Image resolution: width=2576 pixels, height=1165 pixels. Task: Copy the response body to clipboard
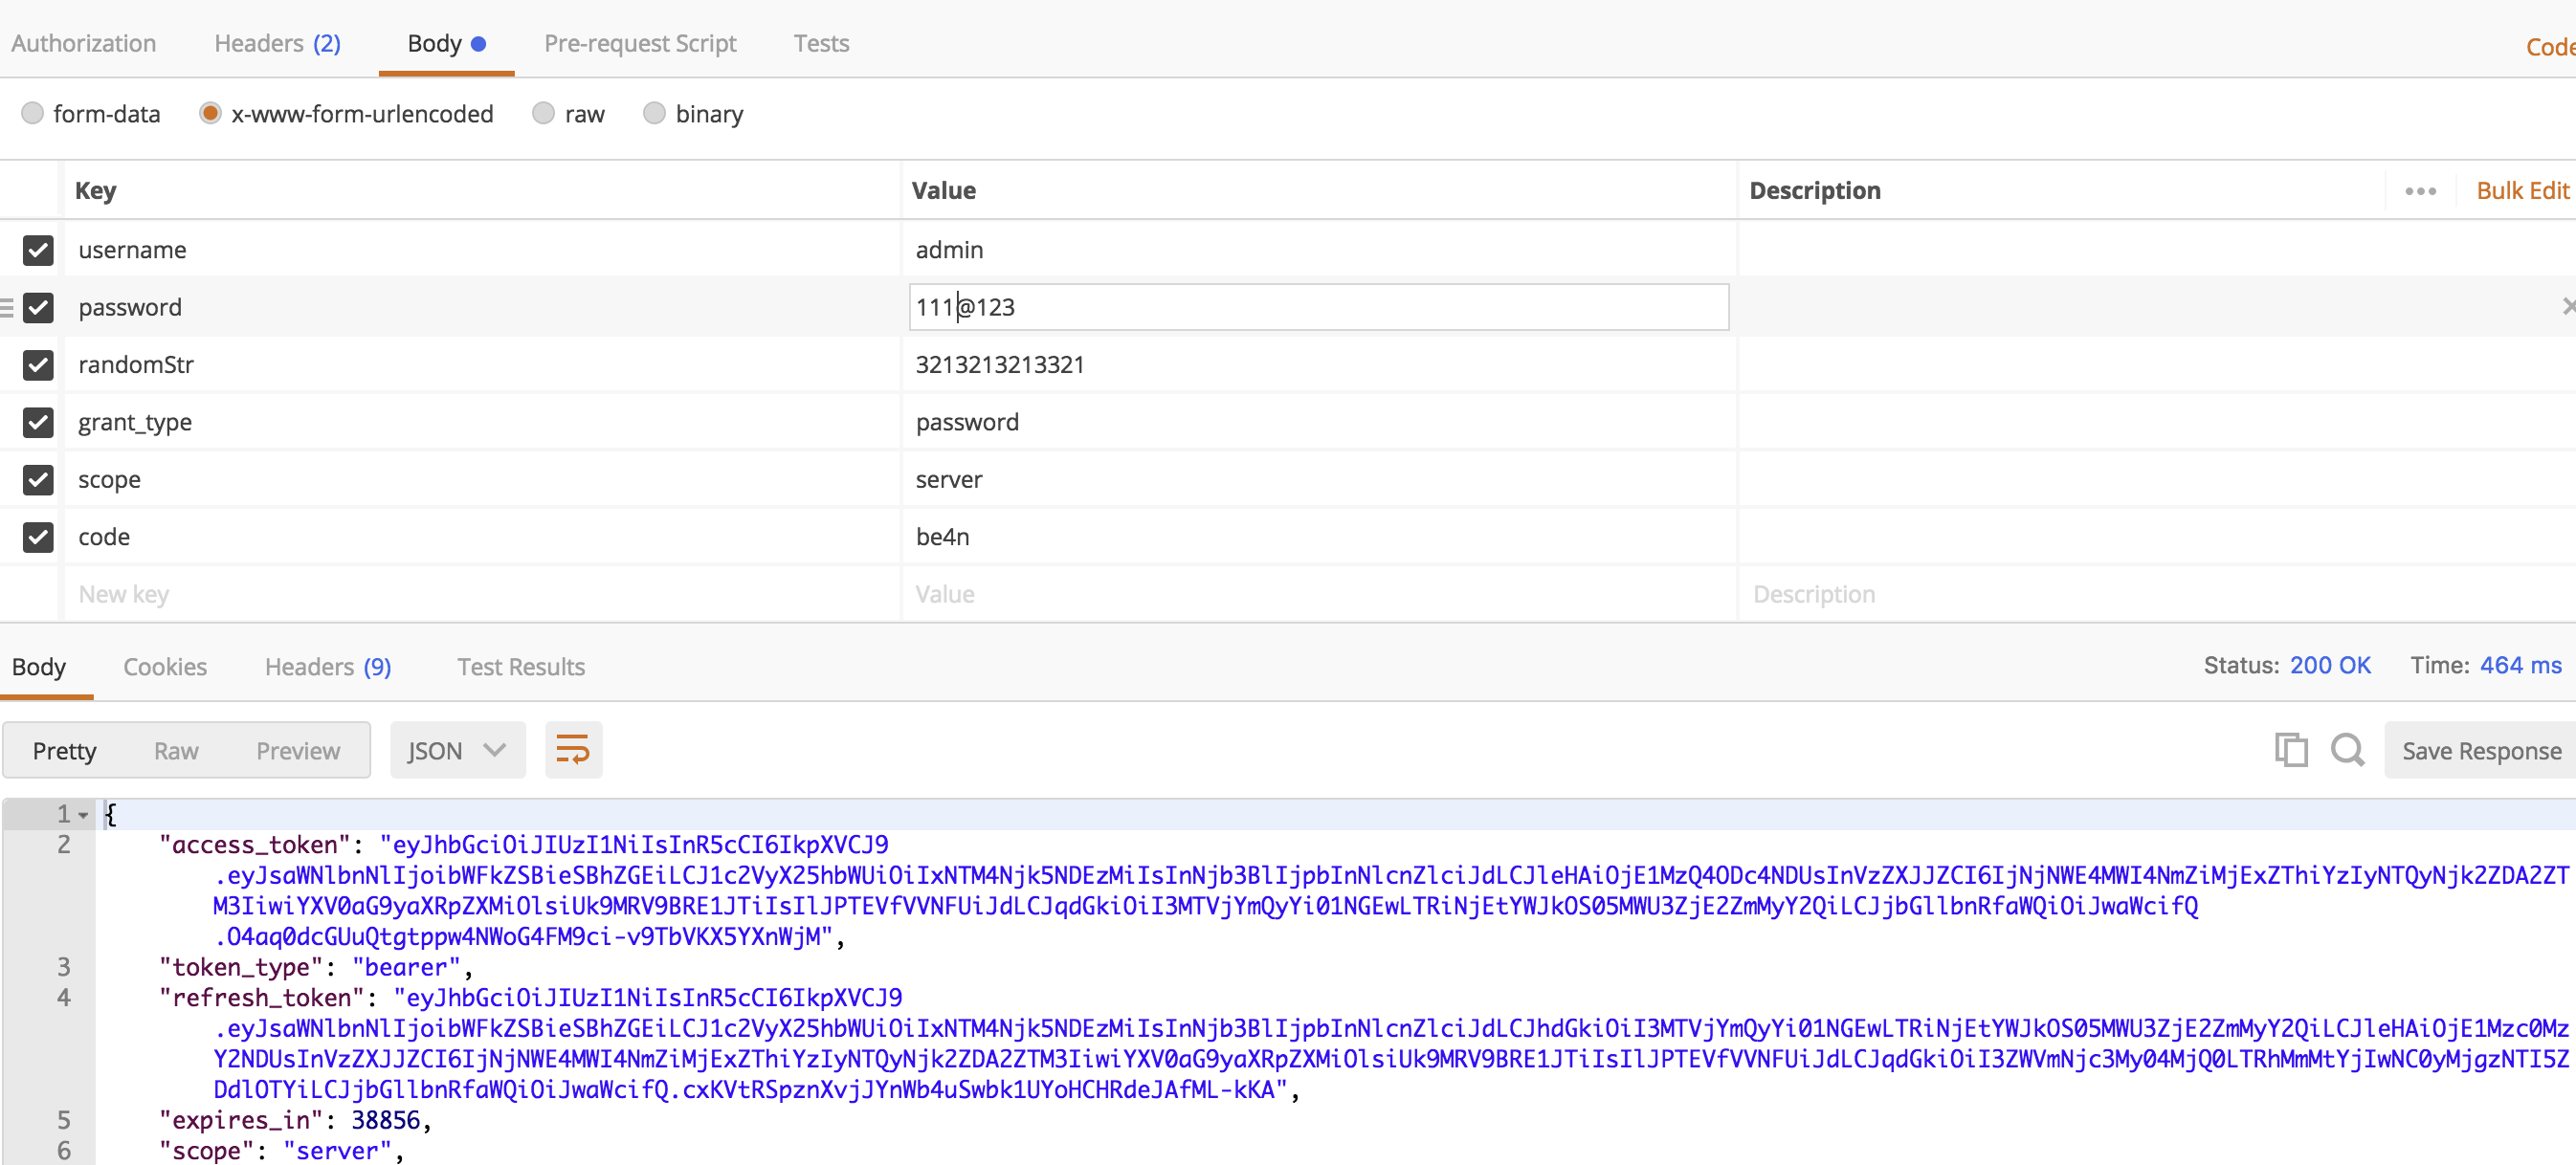pyautogui.click(x=2290, y=749)
